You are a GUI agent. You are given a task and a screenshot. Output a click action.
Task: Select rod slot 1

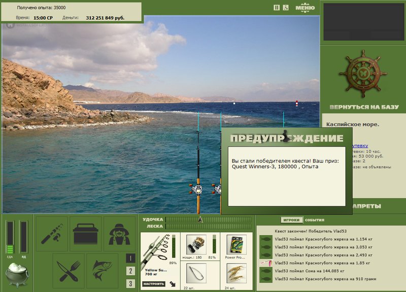[130, 258]
